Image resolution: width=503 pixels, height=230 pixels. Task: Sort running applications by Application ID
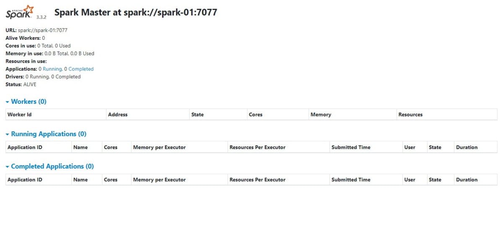pyautogui.click(x=25, y=147)
